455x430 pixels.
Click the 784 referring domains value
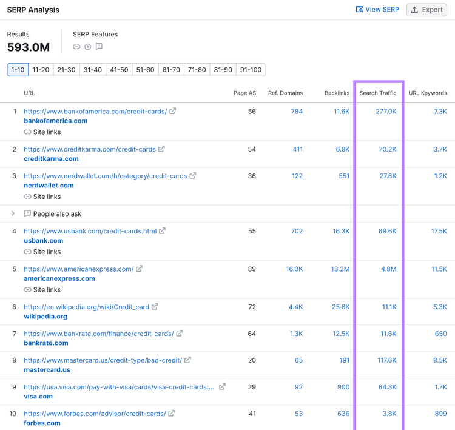pyautogui.click(x=297, y=112)
